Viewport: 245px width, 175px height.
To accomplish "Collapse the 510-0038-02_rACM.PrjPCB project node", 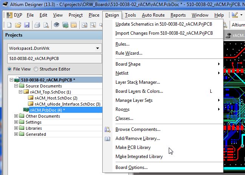I will (11, 80).
